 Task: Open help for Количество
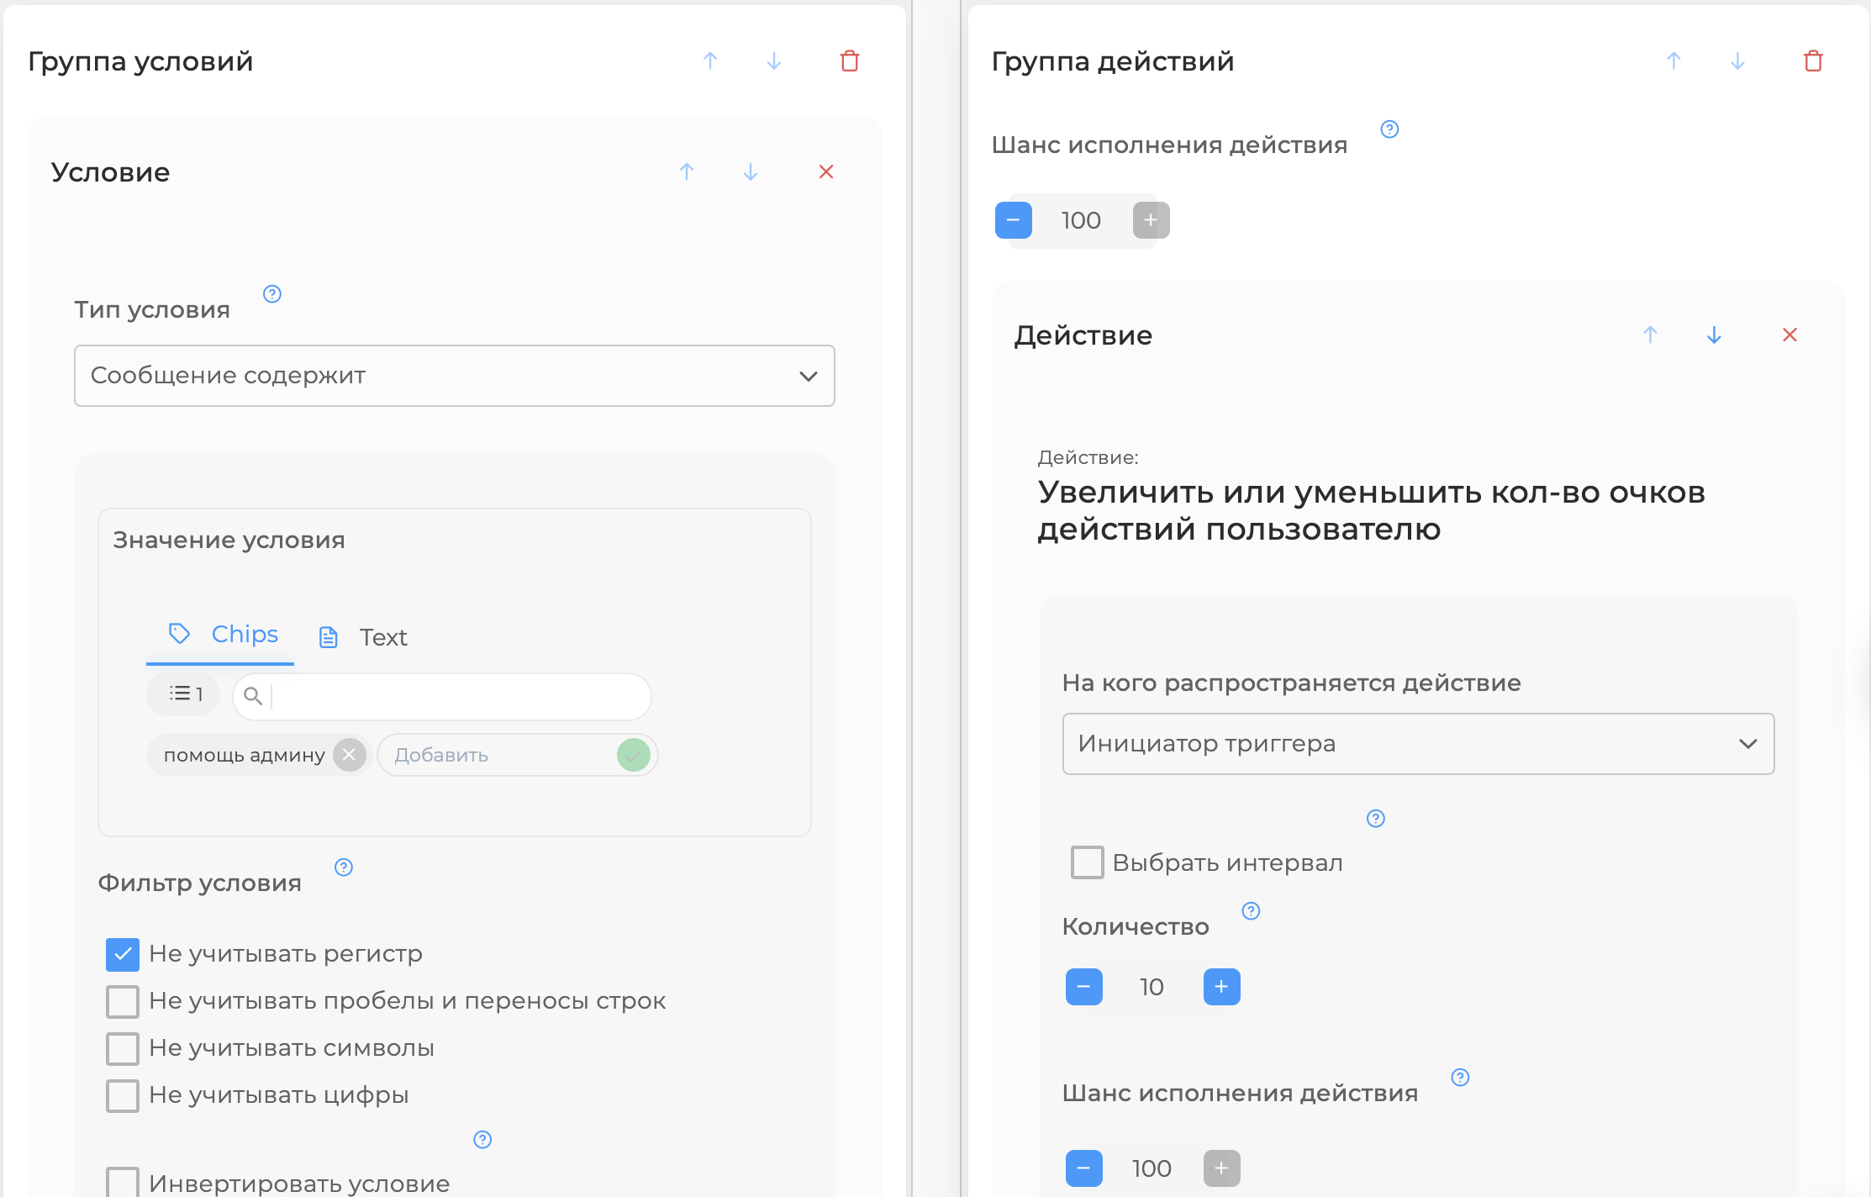pyautogui.click(x=1252, y=911)
